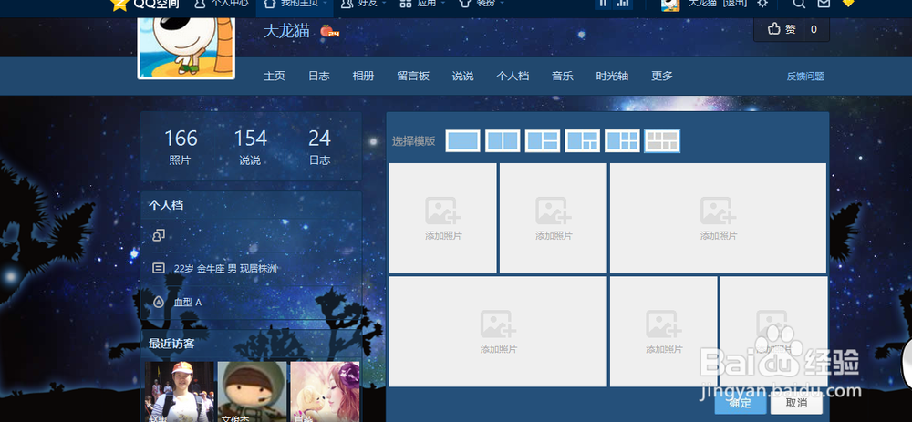Go to 主页 tab
The width and height of the screenshot is (912, 422).
coord(274,77)
